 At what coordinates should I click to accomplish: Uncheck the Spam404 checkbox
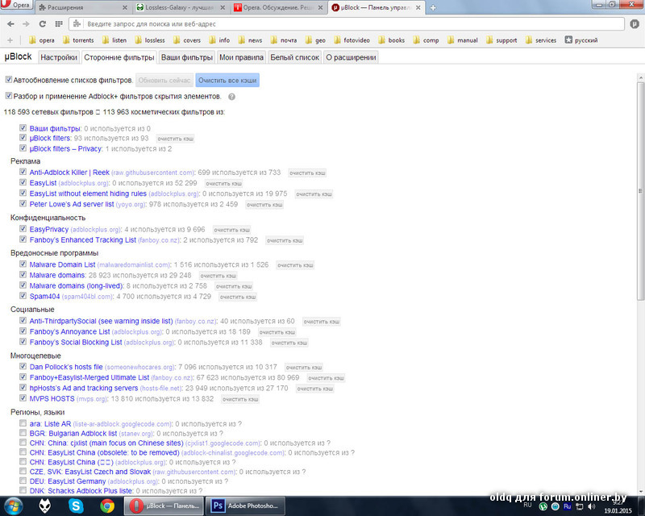(x=23, y=295)
